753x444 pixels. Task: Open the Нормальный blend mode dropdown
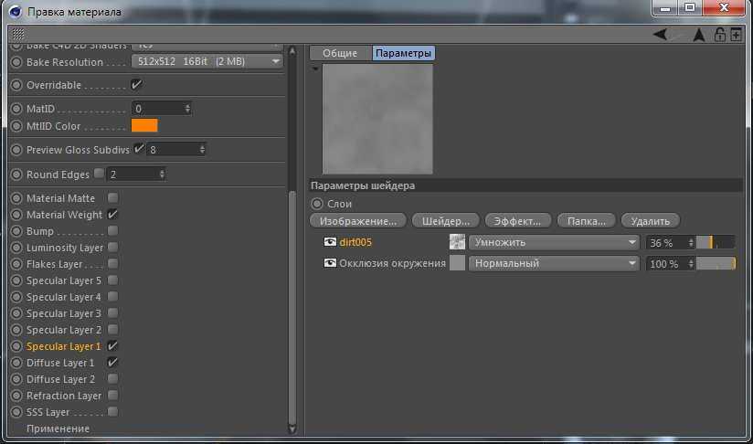(553, 263)
